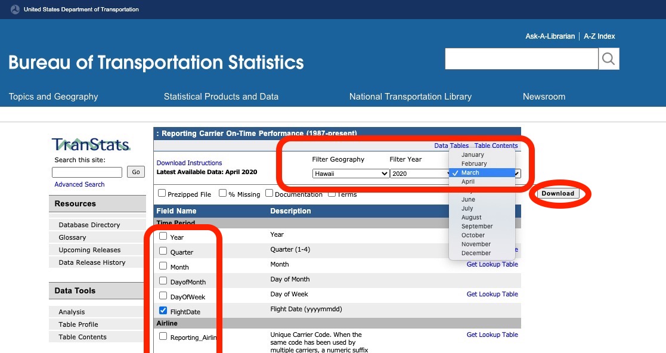The image size is (666, 353).
Task: Click the Bureau of Transportation Statistics title
Action: pos(156,63)
